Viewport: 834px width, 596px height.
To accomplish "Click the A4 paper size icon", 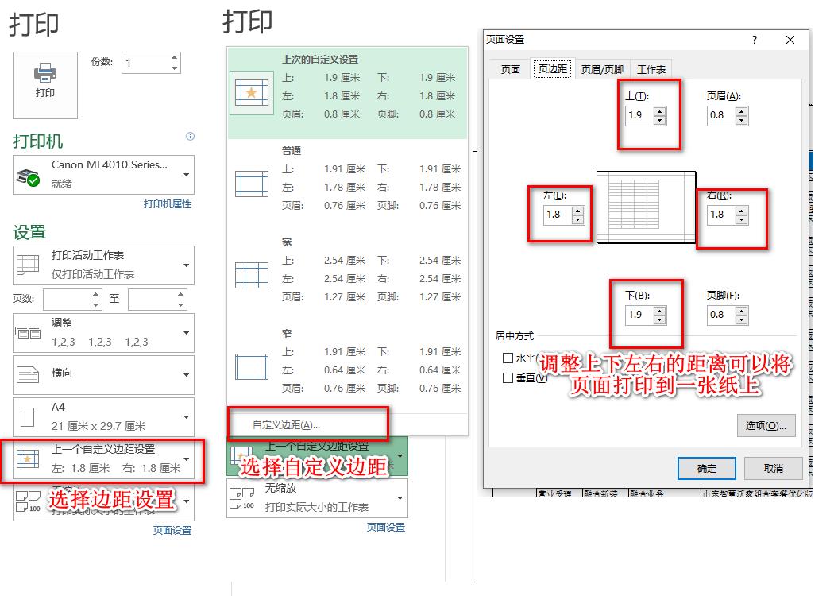I will pyautogui.click(x=28, y=412).
